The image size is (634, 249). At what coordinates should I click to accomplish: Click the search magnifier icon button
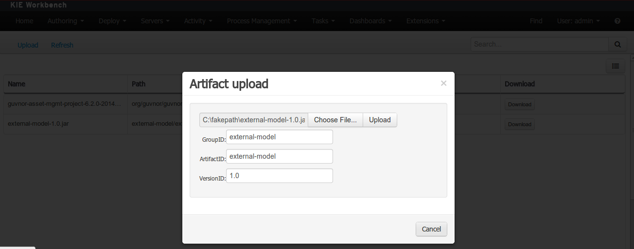click(x=617, y=44)
